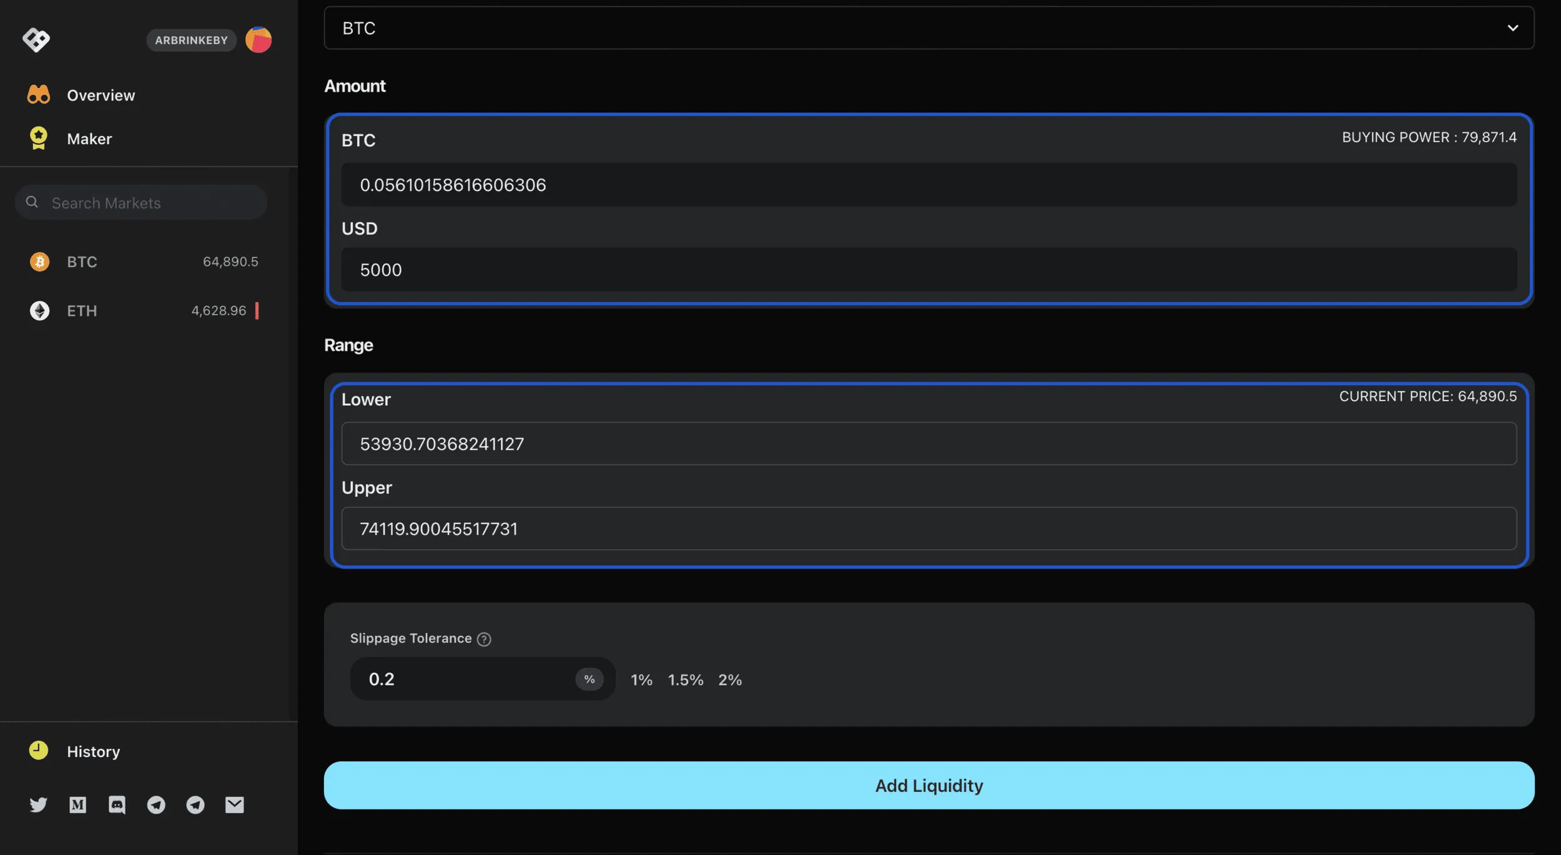The width and height of the screenshot is (1561, 855).
Task: Click the CURRENT PRICE: 64,890.5 text
Action: 1428,396
